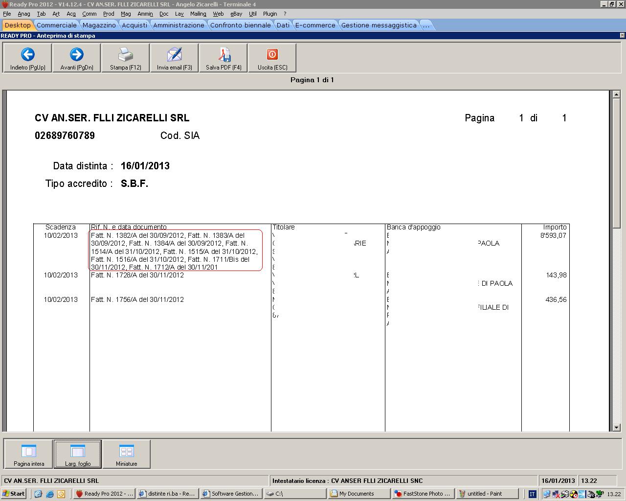Switch to Software Gestion... taskbar window
This screenshot has width=626, height=501.
pyautogui.click(x=231, y=494)
